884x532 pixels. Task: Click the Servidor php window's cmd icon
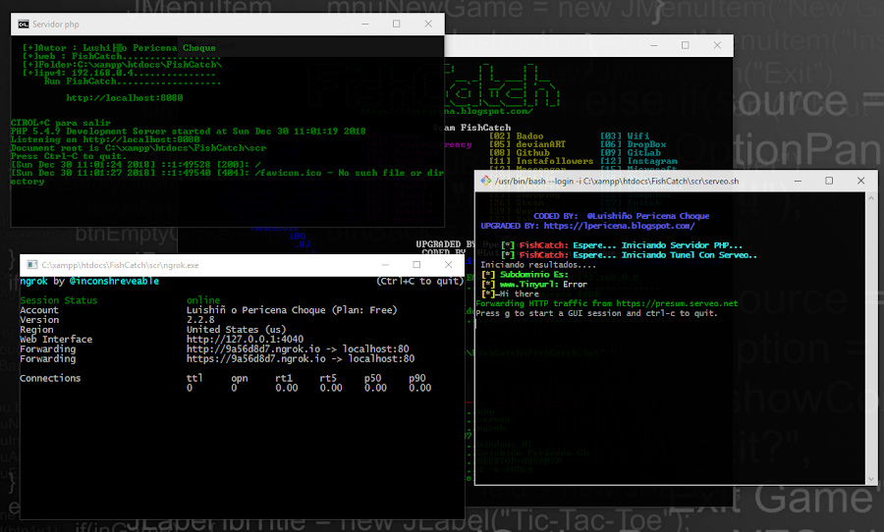pos(24,25)
